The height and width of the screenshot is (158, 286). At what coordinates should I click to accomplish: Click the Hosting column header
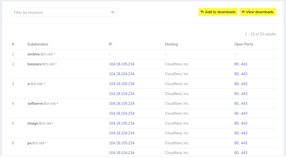[171, 44]
